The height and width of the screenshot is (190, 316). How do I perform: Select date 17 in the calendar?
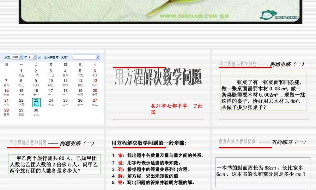point(51,92)
